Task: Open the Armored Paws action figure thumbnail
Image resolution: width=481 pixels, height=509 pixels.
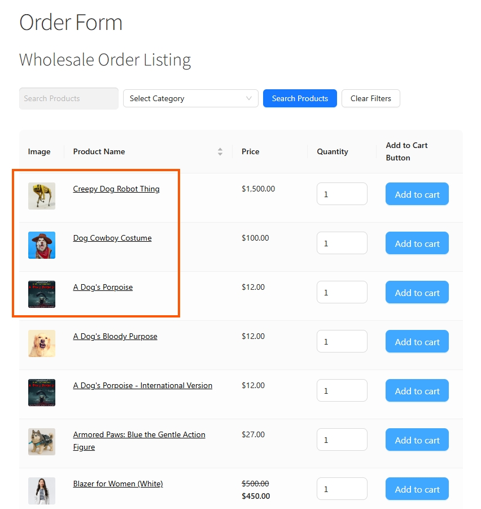Action: point(42,442)
